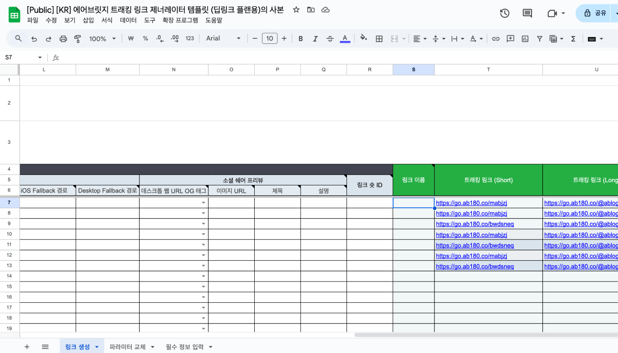
Task: Star this spreadsheet document
Action: [x=296, y=10]
